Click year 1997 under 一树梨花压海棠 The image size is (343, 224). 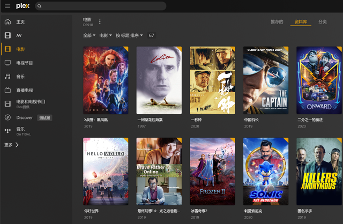tap(141, 126)
